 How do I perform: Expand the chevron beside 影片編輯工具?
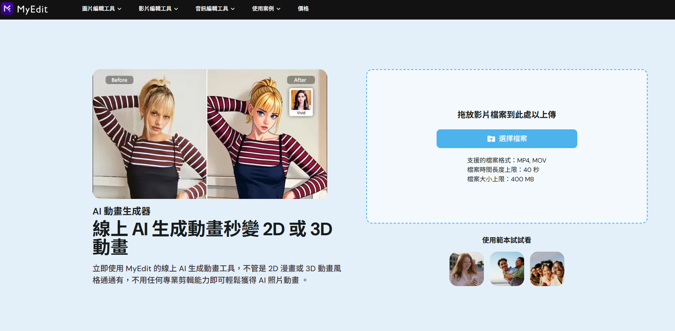tap(176, 9)
